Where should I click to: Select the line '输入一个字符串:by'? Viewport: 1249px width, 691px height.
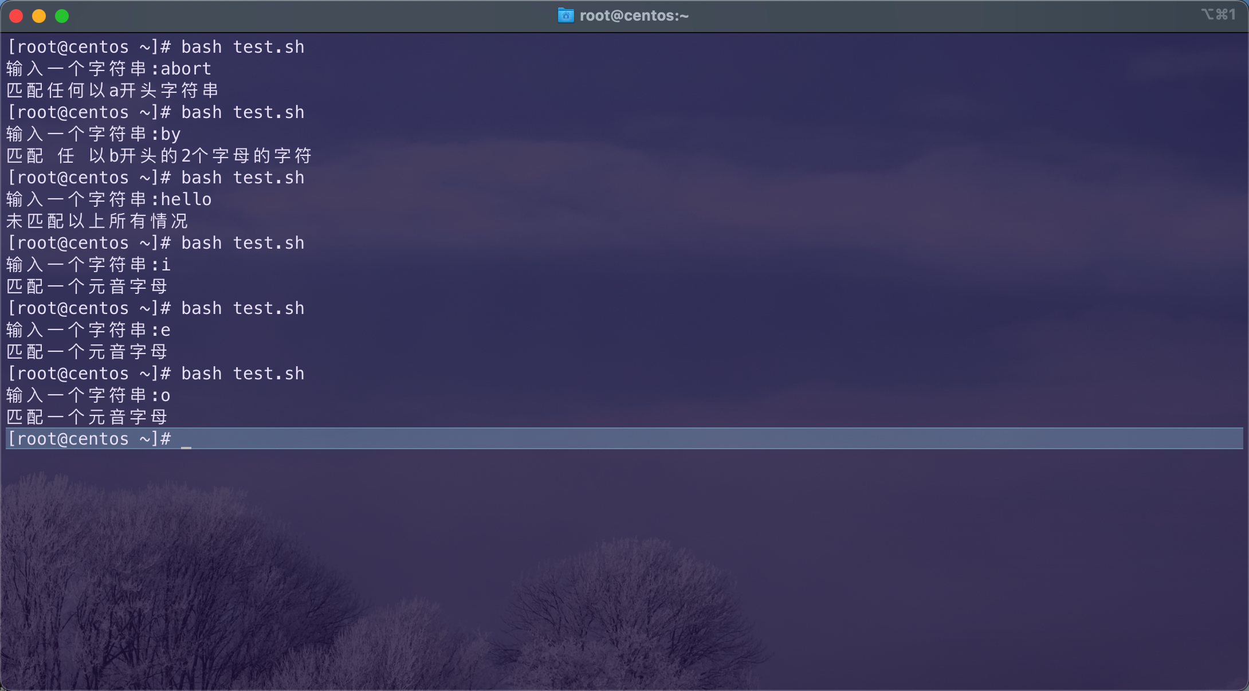[x=93, y=134]
